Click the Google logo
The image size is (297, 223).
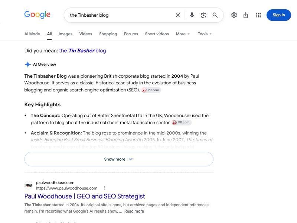tap(37, 15)
